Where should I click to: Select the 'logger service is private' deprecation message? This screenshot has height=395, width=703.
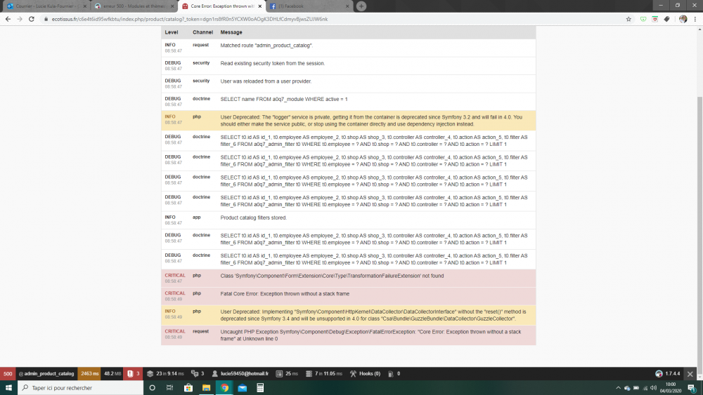click(x=371, y=121)
